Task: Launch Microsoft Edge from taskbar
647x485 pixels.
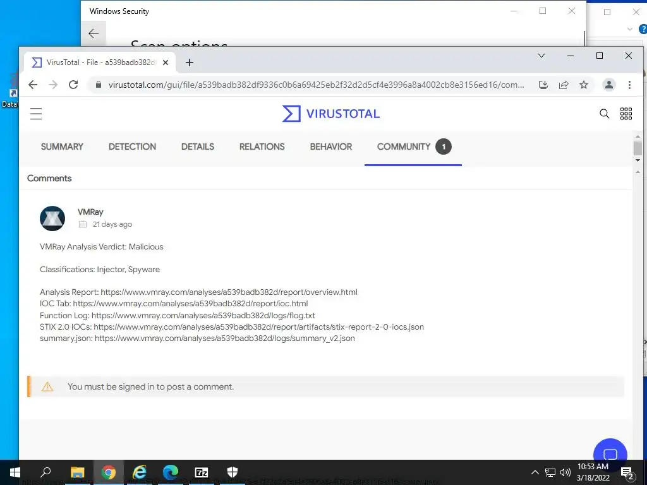Action: [x=171, y=472]
